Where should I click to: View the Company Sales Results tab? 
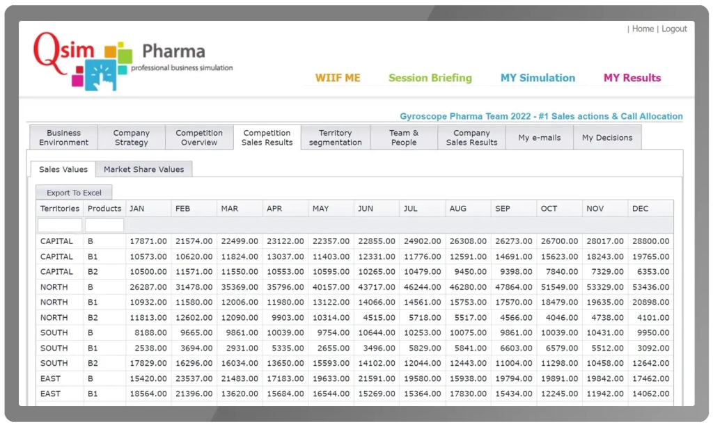click(471, 138)
